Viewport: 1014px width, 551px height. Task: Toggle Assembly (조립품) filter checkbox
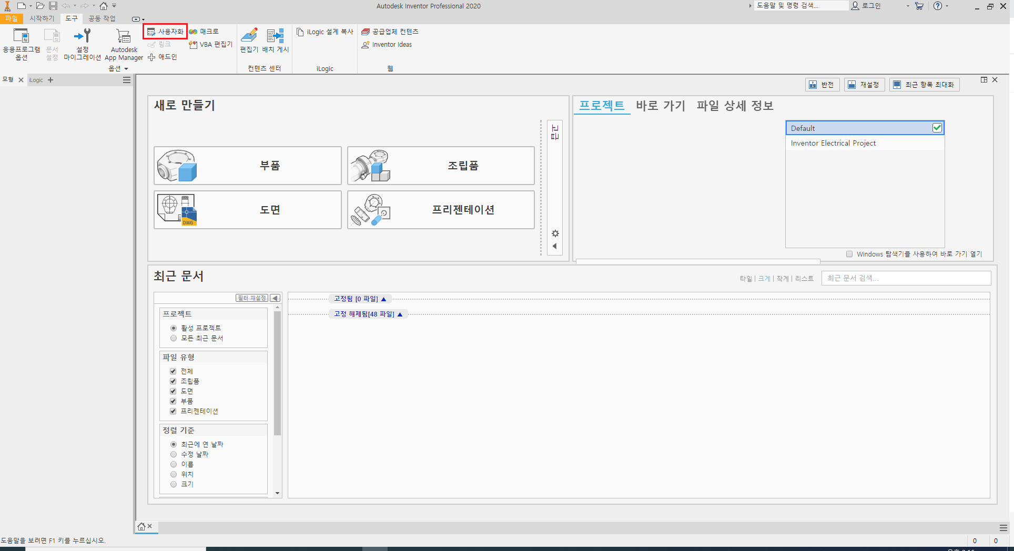(173, 381)
